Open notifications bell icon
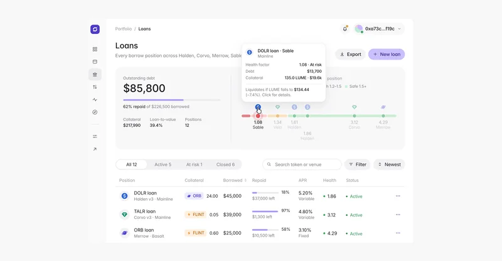 point(344,29)
